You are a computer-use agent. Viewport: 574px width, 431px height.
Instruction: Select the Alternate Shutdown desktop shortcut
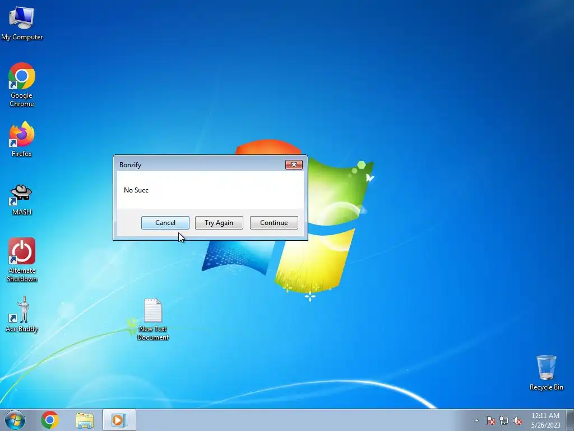tap(22, 260)
